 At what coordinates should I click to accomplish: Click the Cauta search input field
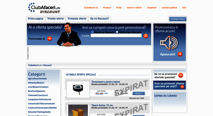116,36
